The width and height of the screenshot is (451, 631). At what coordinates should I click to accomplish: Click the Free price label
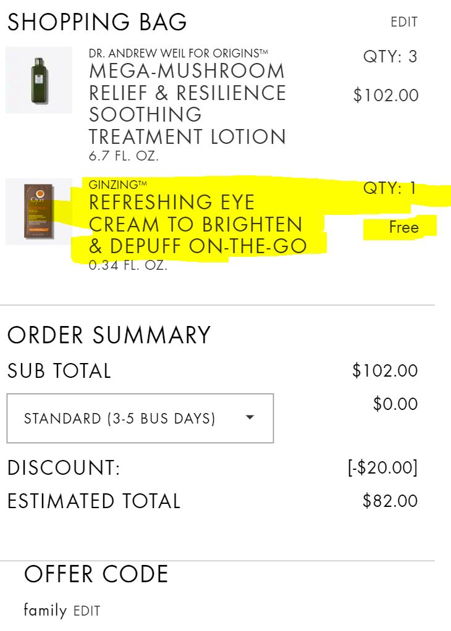pyautogui.click(x=403, y=228)
